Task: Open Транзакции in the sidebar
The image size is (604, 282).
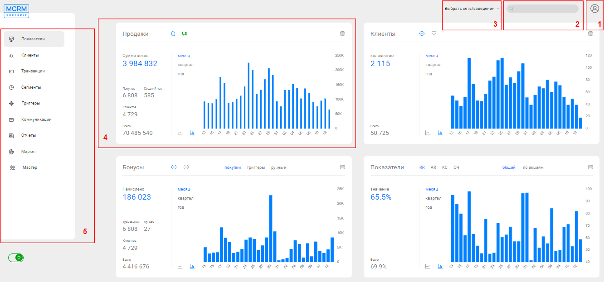Action: 34,71
